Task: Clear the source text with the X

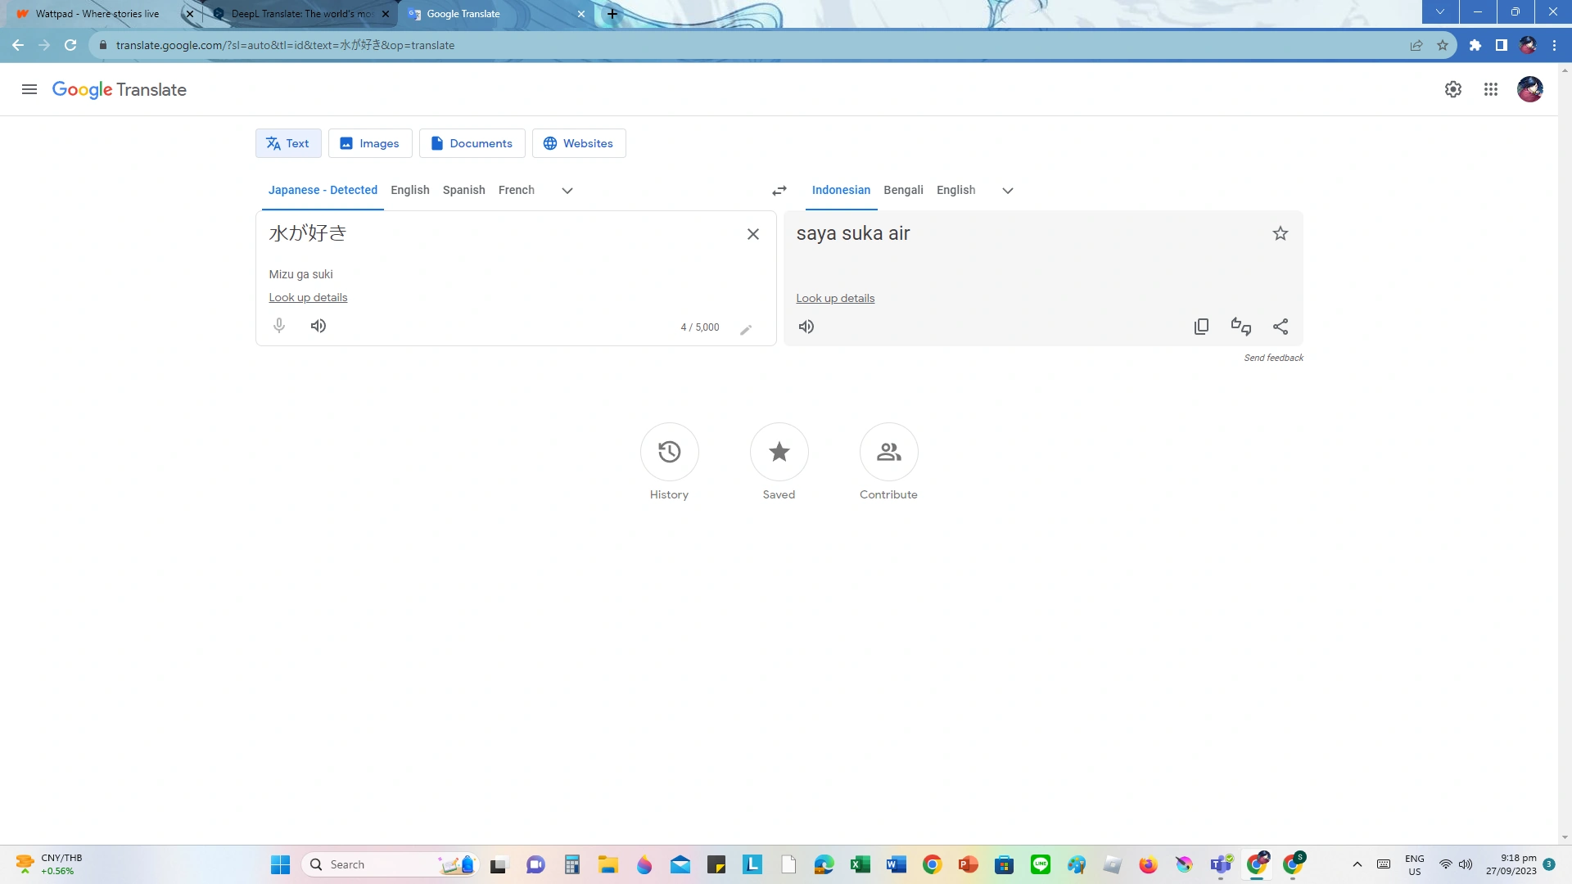Action: pyautogui.click(x=752, y=233)
